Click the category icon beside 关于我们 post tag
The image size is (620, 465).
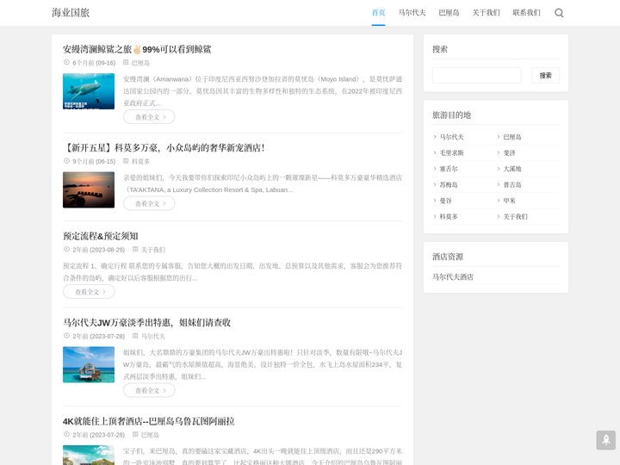coord(135,249)
